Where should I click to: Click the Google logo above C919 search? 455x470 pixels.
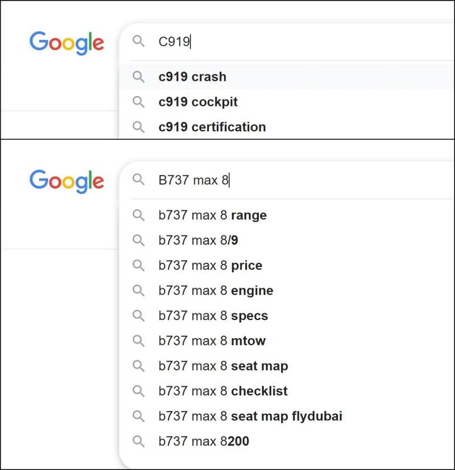[x=67, y=43]
